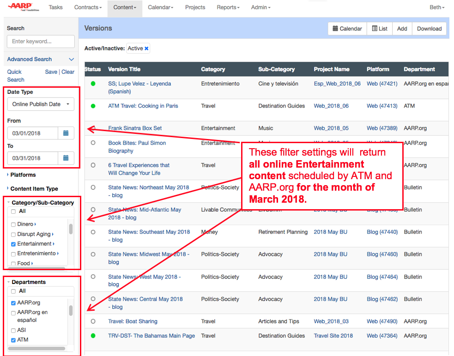This screenshot has height=356, width=454.
Task: Sort by Version Title column header
Action: click(124, 69)
